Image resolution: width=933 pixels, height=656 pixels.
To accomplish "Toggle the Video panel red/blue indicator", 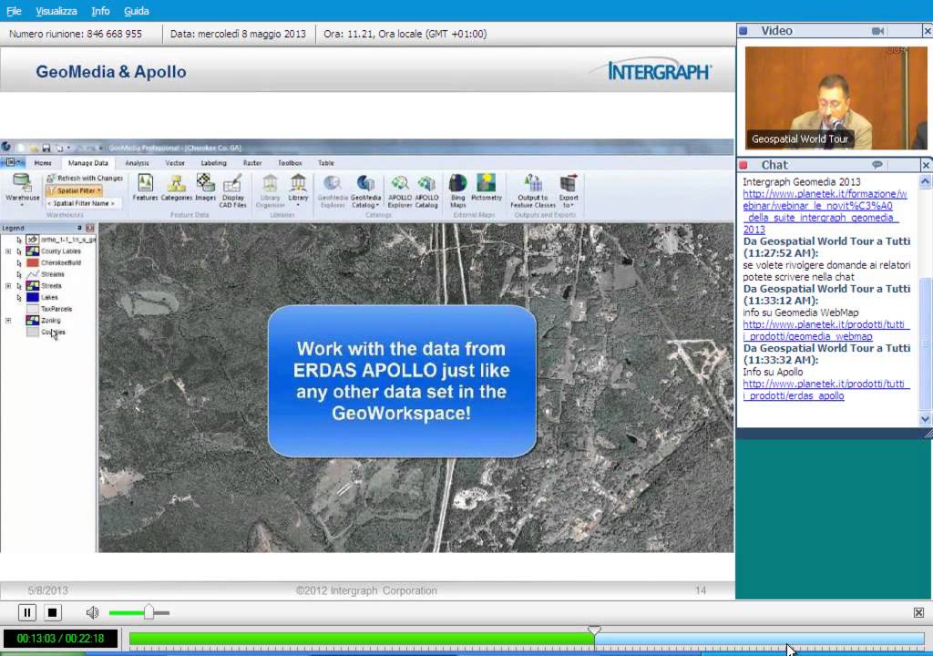I will [x=743, y=30].
